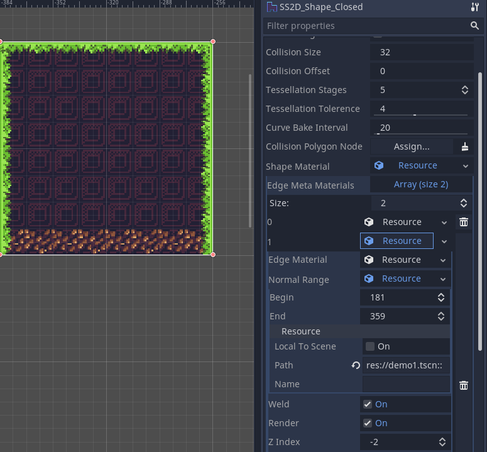Viewport: 487px width, 452px height.
Task: Delete edge meta material element 1
Action: [463, 385]
